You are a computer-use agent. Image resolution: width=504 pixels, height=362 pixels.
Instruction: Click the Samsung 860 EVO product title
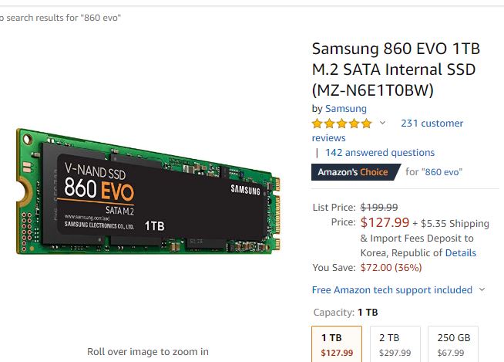[395, 69]
